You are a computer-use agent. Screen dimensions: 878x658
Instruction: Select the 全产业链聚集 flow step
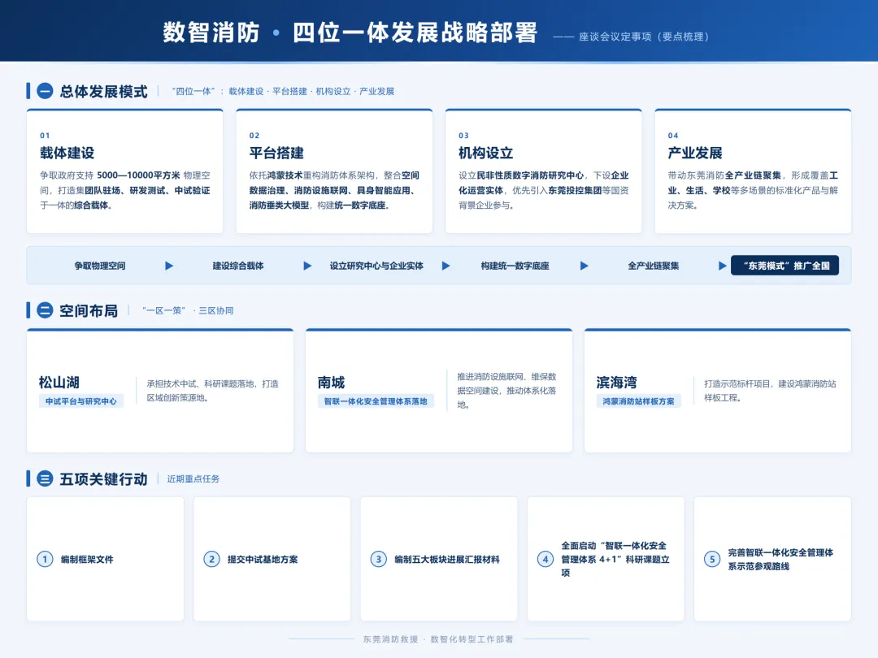click(654, 266)
